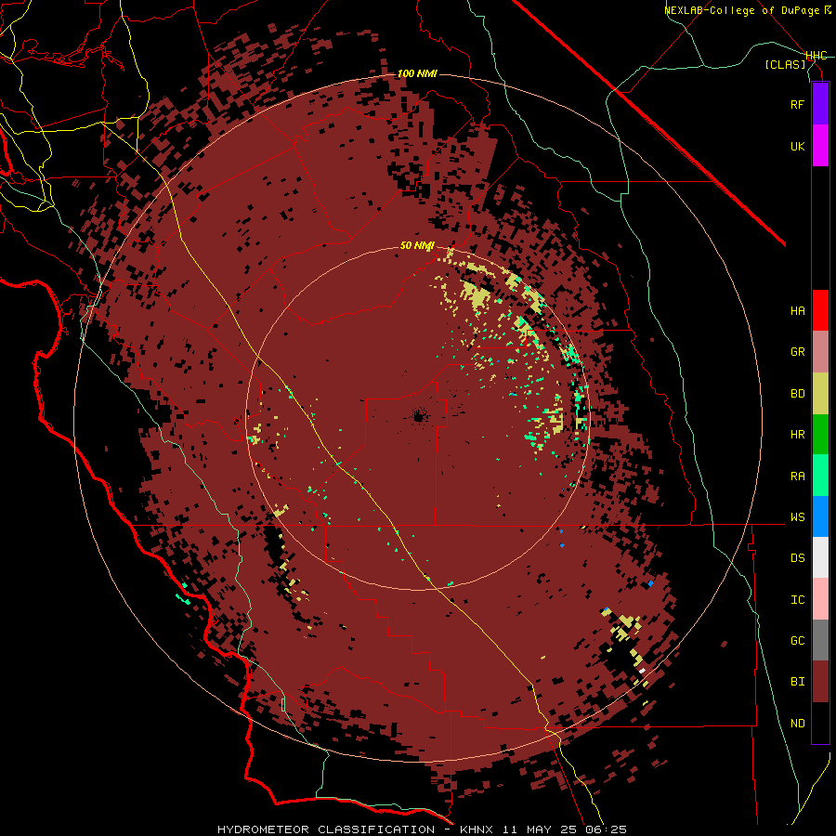Click the IC light pink legend swatch
This screenshot has height=836, width=836.
pos(820,599)
